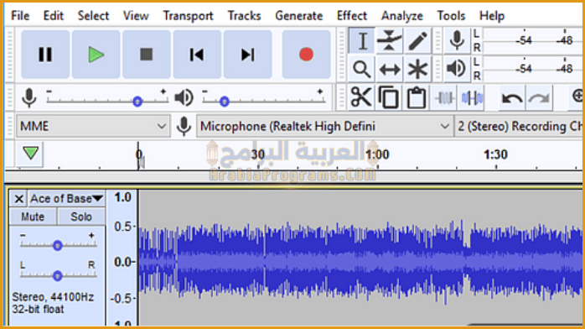Open the MME audio host dropdown
The image size is (585, 329).
[93, 126]
